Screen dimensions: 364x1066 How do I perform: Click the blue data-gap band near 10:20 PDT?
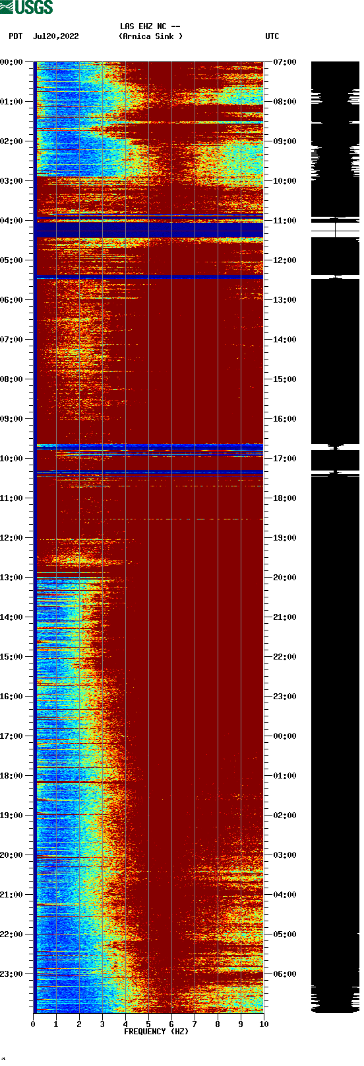[x=149, y=472]
